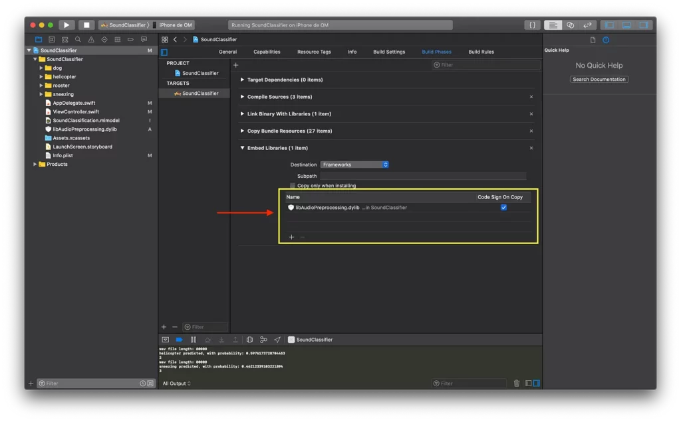This screenshot has height=422, width=681.
Task: Remove the Embed Libraries phase
Action: click(531, 148)
